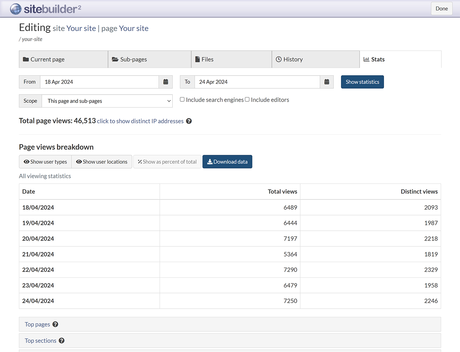Click the Top pages help icon
The height and width of the screenshot is (352, 460).
pyautogui.click(x=55, y=324)
